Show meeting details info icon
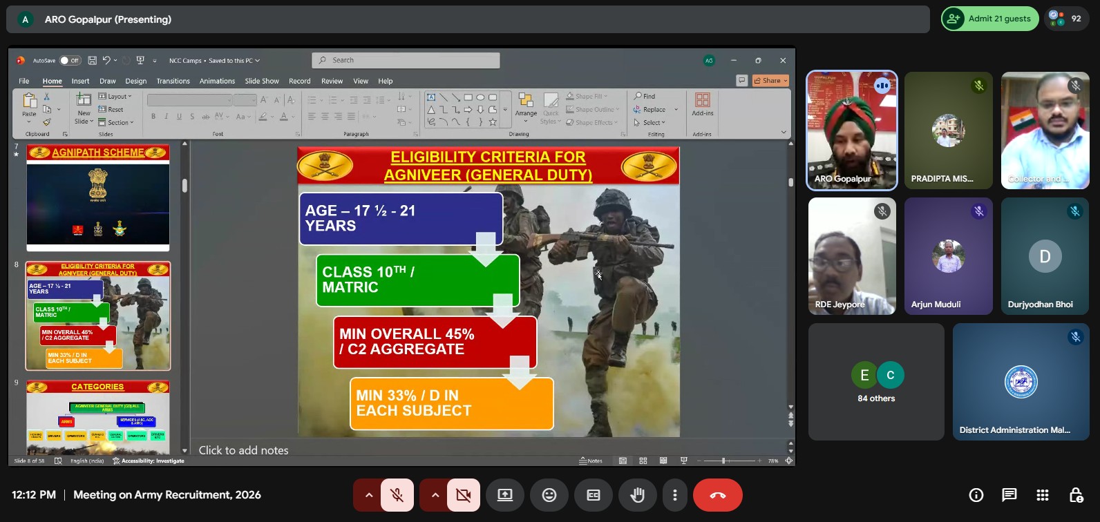1100x522 pixels. pos(976,495)
